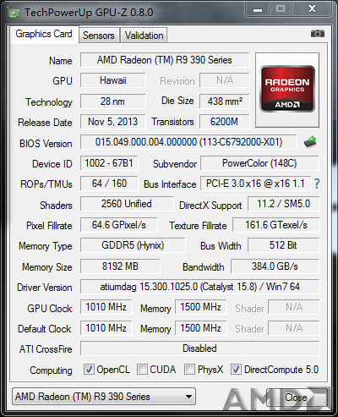Open the Validation tab
Screen dimensions: 338x417
pos(144,36)
